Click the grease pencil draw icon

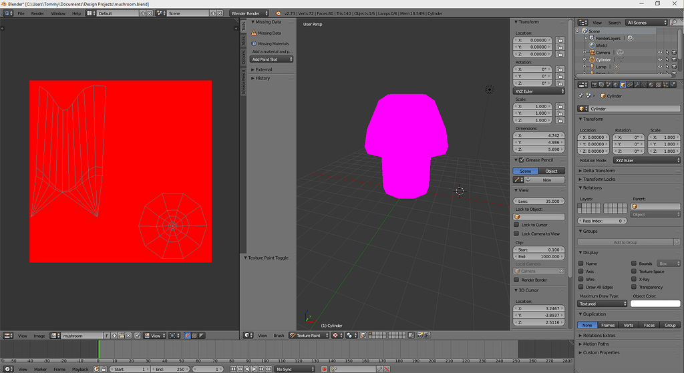(518, 179)
